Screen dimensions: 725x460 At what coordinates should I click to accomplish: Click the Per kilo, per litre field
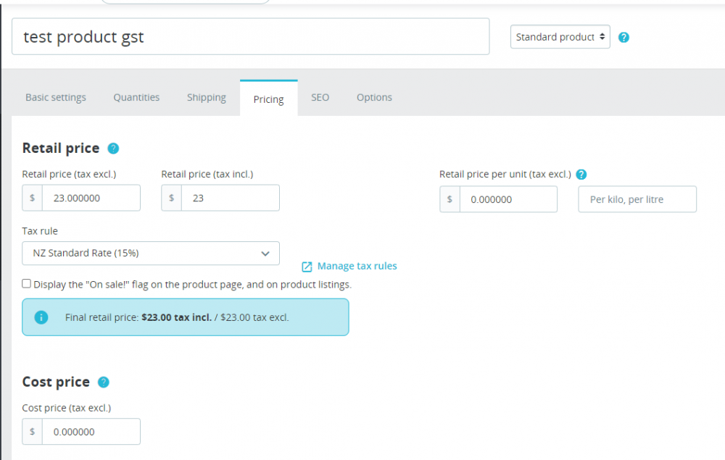(637, 199)
